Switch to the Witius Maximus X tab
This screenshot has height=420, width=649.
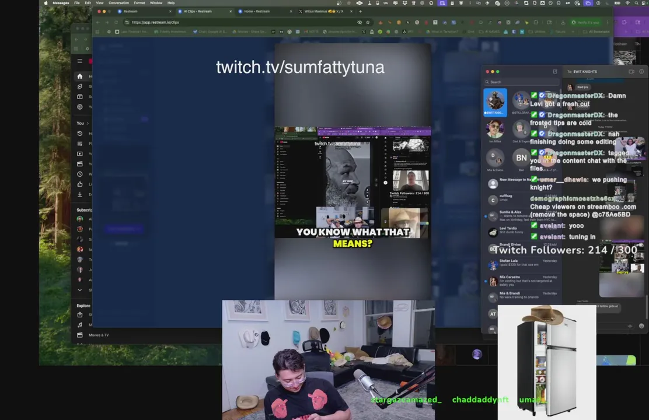(x=325, y=11)
